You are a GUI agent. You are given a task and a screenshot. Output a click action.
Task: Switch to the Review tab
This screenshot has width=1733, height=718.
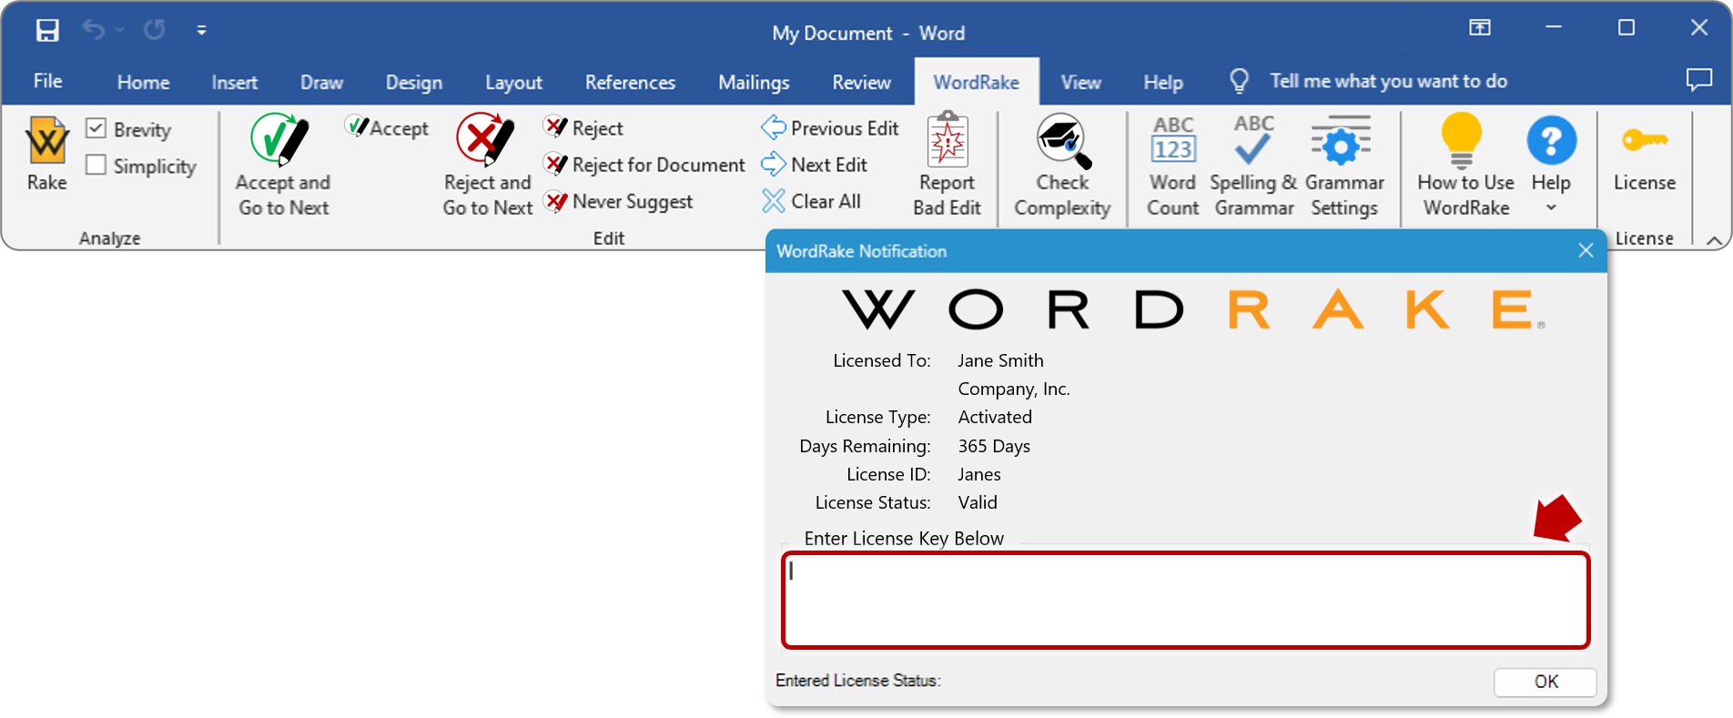(861, 82)
